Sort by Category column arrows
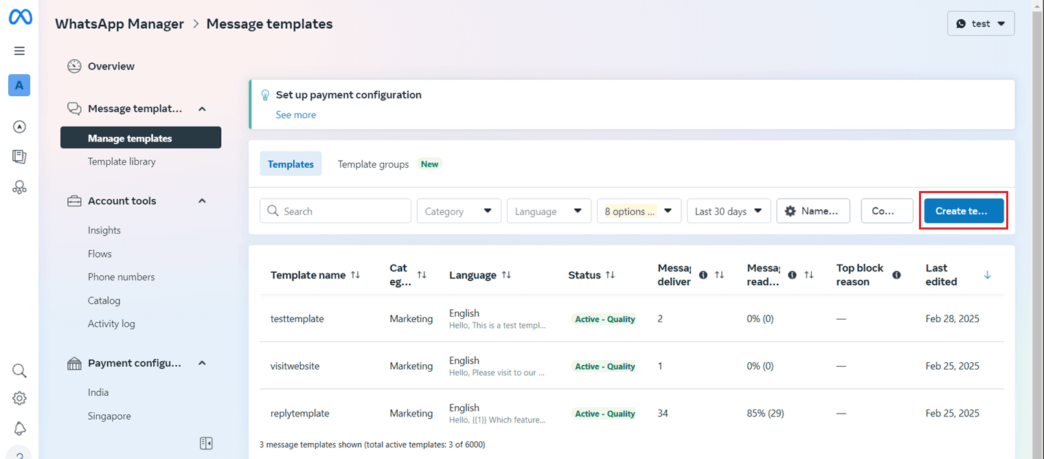Screen dimensions: 1044x459 [x=422, y=275]
